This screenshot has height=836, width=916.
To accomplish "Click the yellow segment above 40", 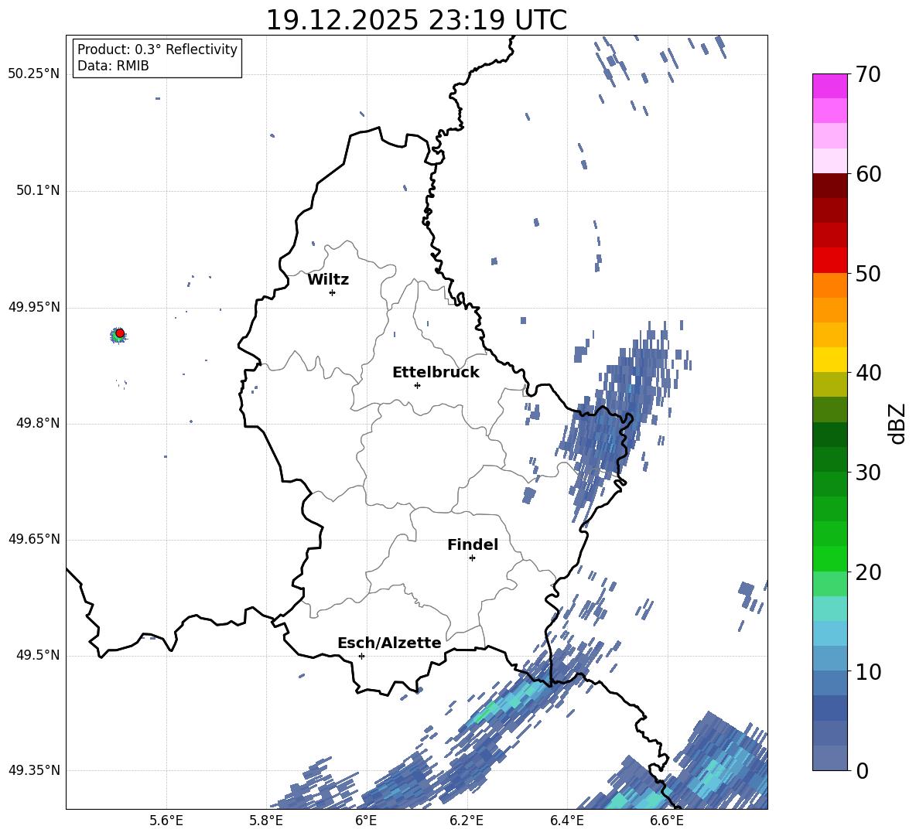I will [x=829, y=360].
